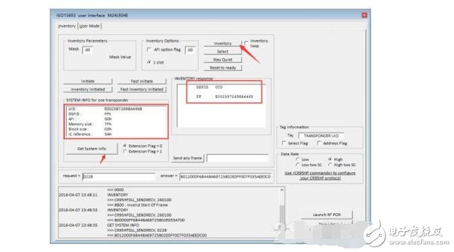Focus the request input field
The width and height of the screenshot is (454, 252).
tap(117, 176)
